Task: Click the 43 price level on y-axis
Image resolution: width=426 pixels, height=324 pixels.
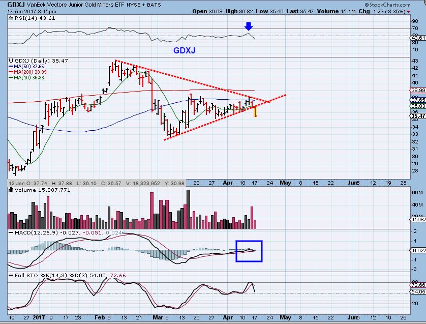Action: coord(415,61)
